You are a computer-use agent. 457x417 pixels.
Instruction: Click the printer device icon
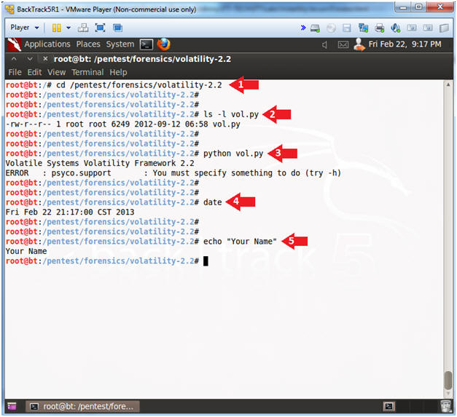point(380,28)
